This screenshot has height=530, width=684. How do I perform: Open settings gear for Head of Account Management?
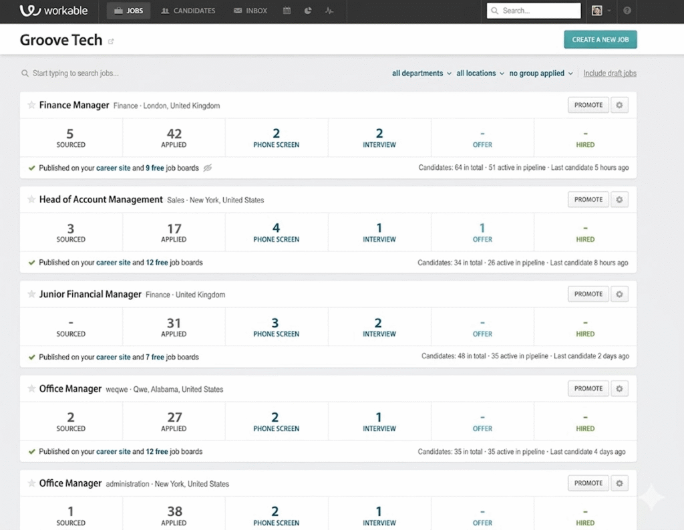[x=619, y=200]
